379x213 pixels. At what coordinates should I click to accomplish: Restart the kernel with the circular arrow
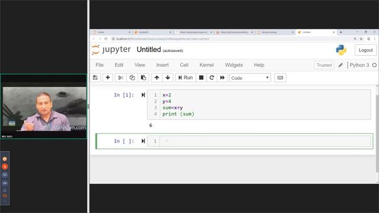coord(212,78)
